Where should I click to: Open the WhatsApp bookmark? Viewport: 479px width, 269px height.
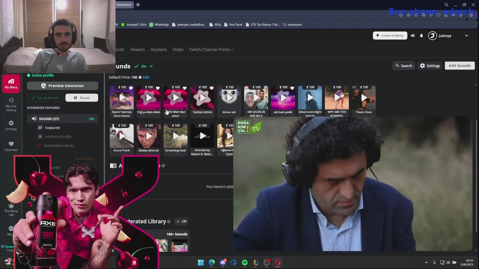pyautogui.click(x=159, y=25)
